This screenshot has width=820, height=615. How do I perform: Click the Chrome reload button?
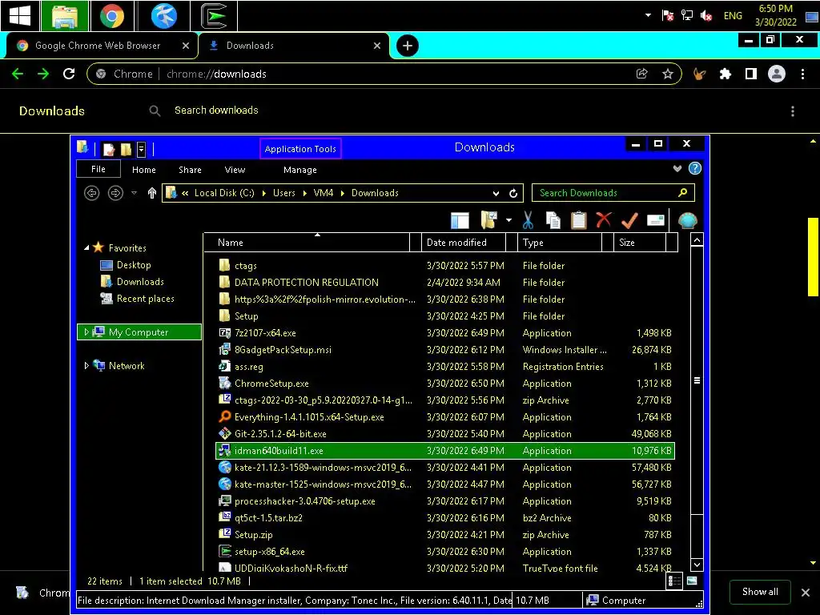tap(69, 74)
